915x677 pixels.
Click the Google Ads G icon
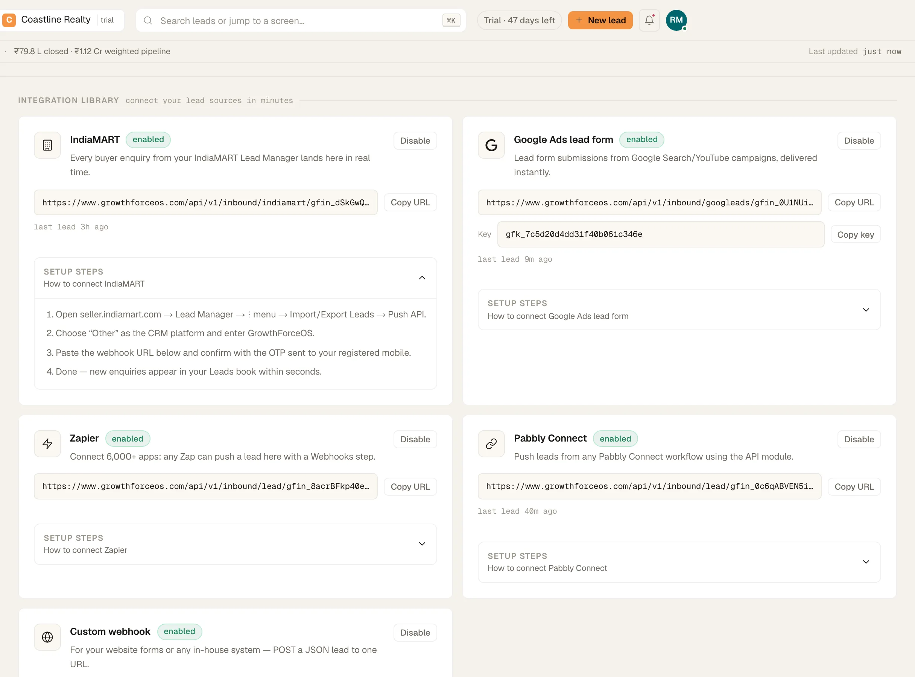(491, 145)
